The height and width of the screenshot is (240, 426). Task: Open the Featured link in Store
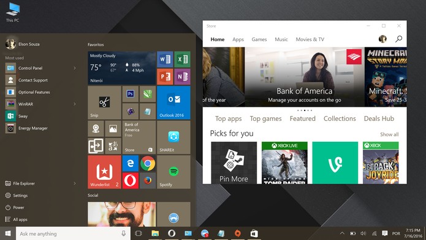(x=303, y=118)
